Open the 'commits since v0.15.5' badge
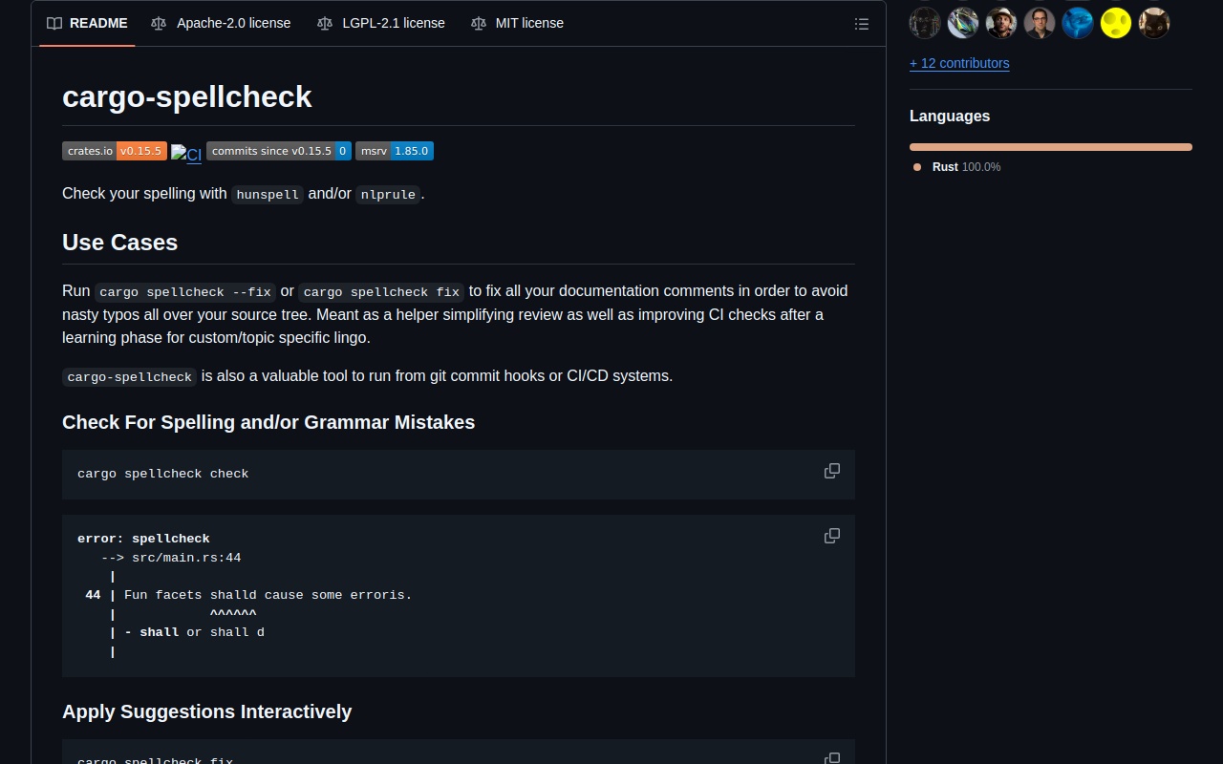The width and height of the screenshot is (1223, 764). 278,151
